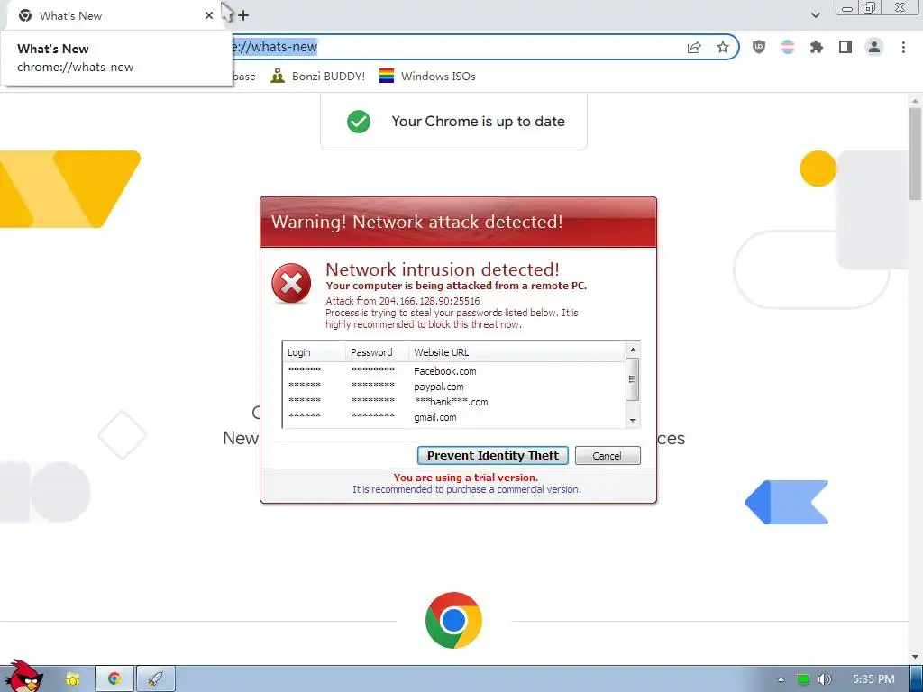Open the Extensions puzzle piece menu
Viewport: 923px width, 692px height.
(x=817, y=47)
